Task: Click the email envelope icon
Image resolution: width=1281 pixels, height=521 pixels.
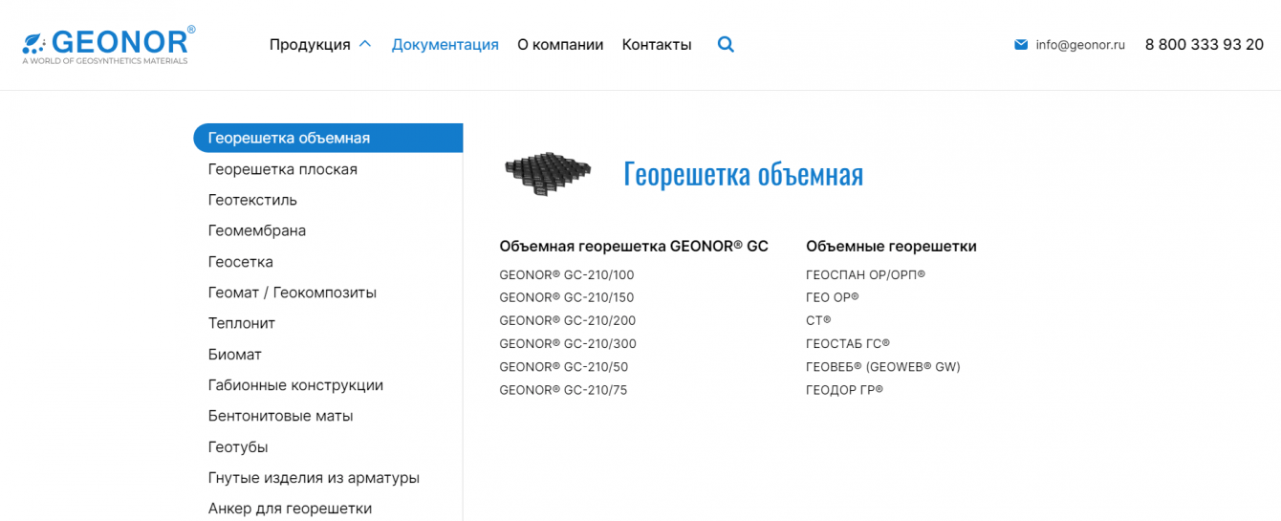Action: [1021, 44]
